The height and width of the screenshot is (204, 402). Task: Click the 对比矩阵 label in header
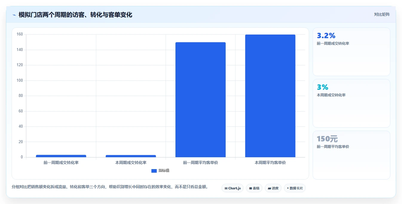pos(382,14)
